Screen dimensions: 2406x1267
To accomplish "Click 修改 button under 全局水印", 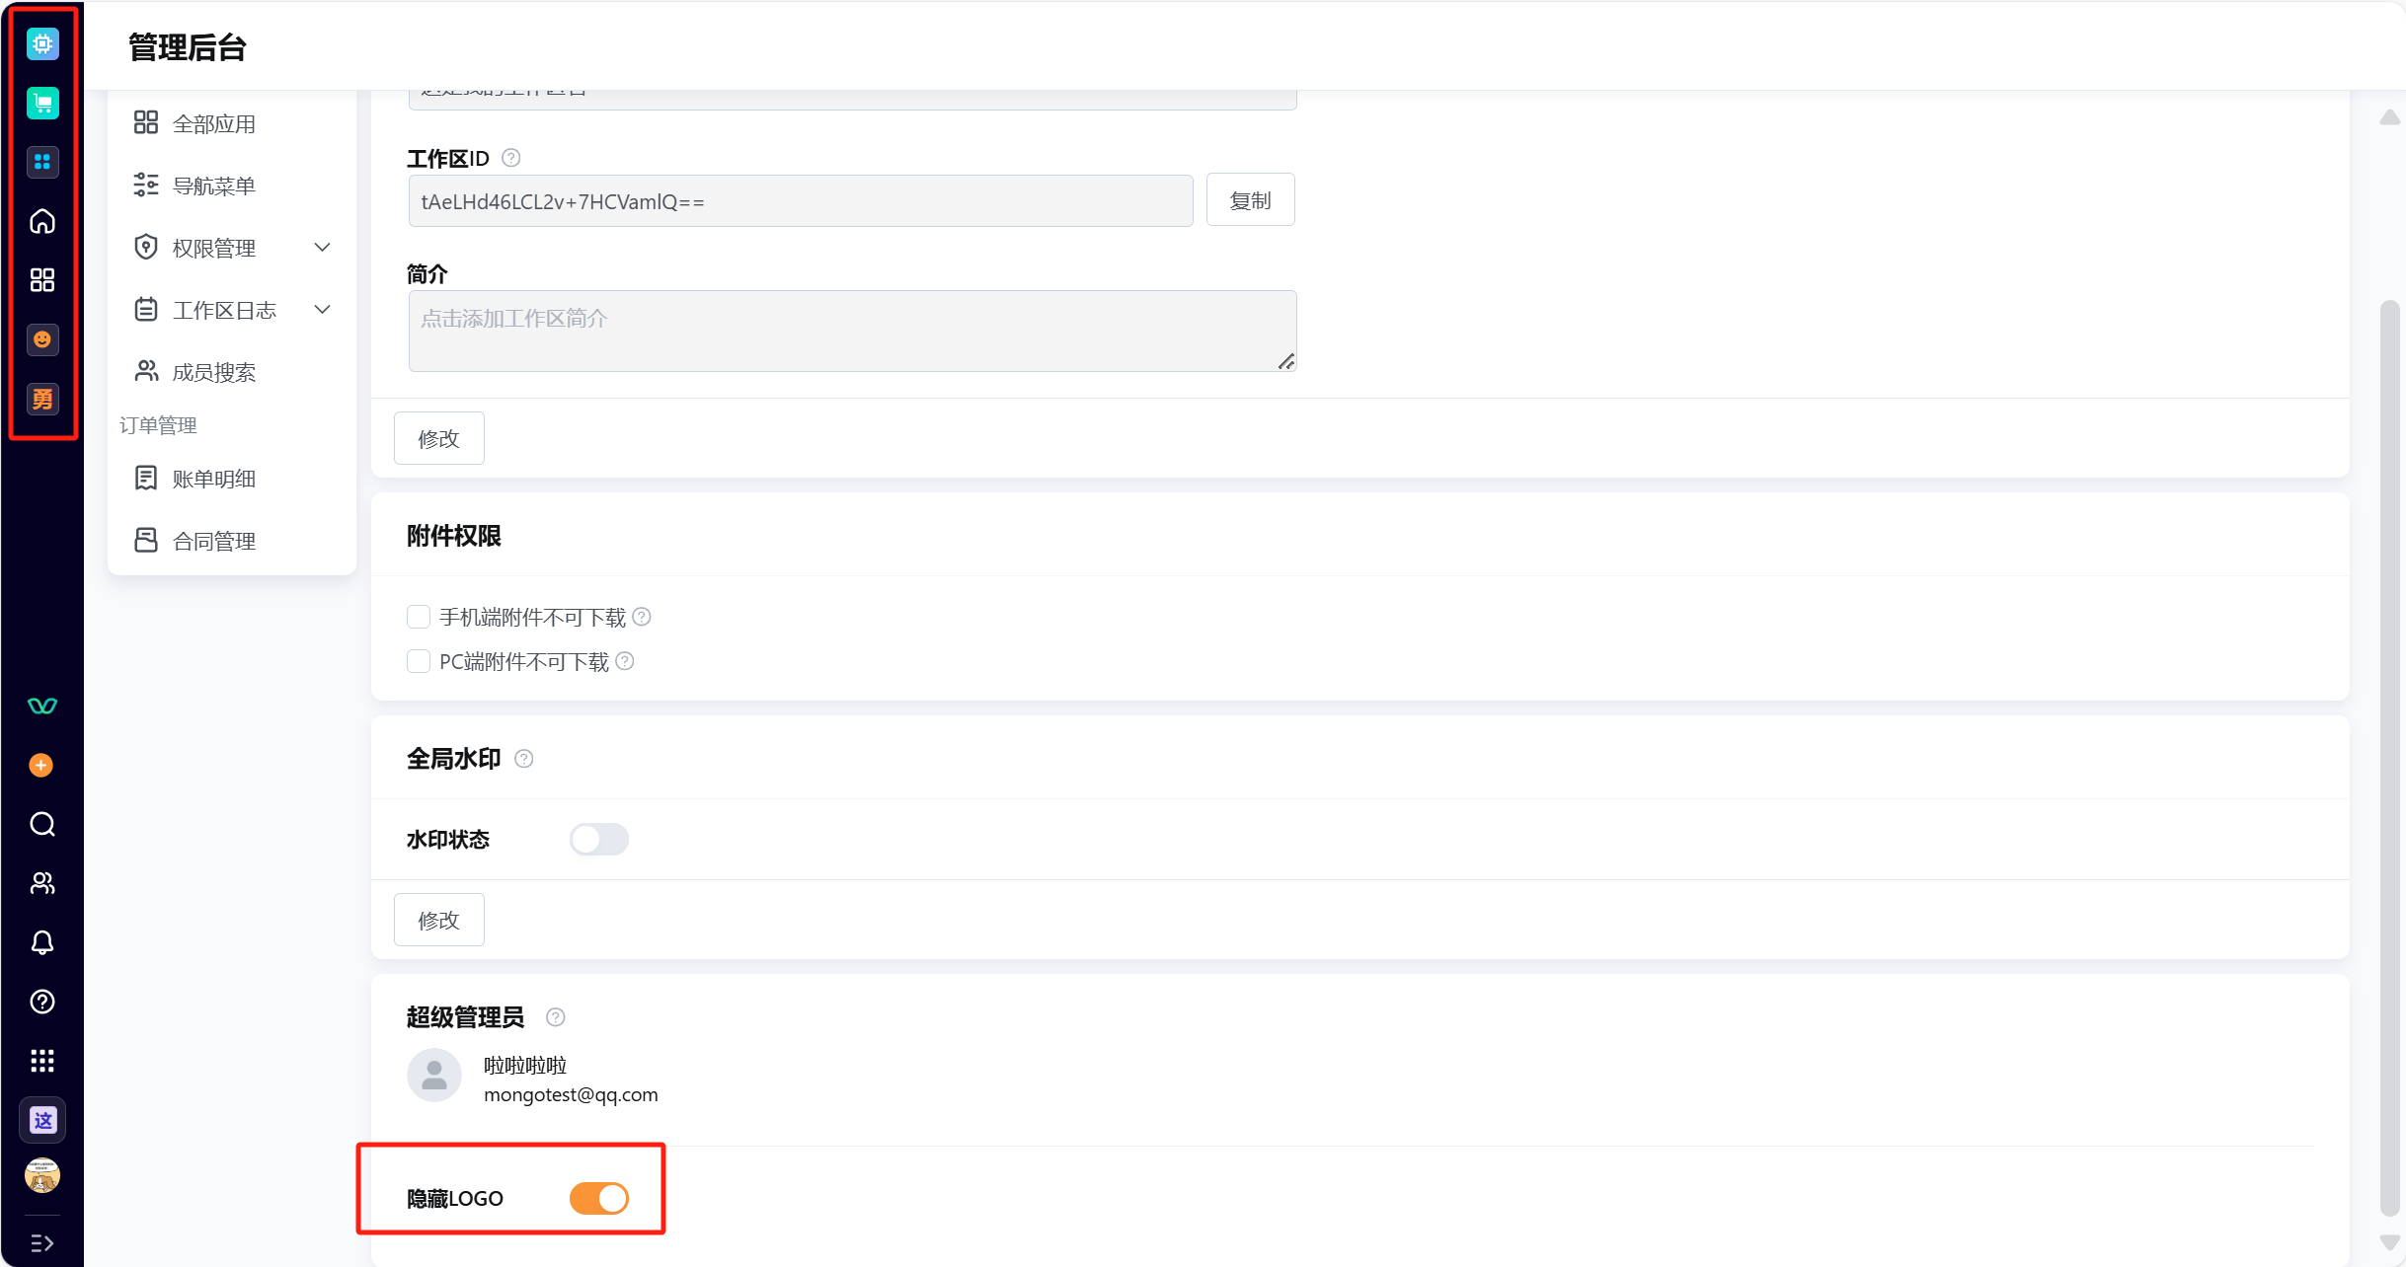I will pos(439,920).
